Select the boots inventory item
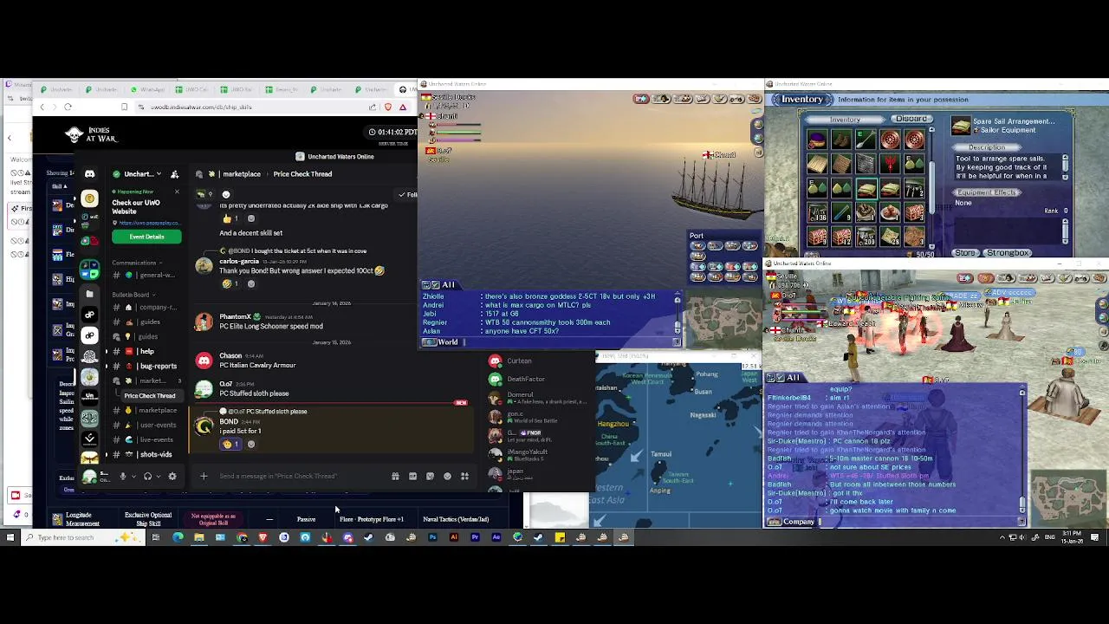This screenshot has width=1109, height=624. 841,140
